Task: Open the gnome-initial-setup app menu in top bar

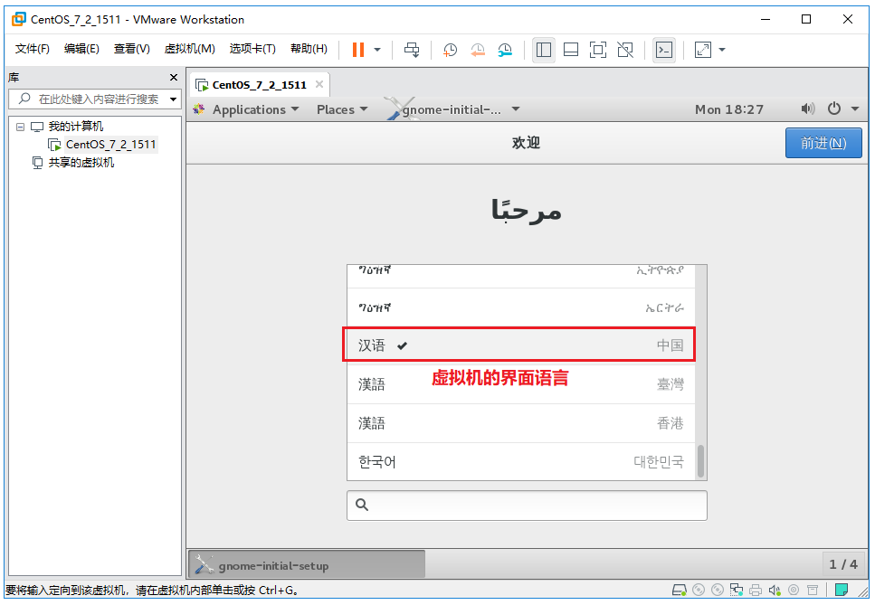Action: [x=453, y=109]
